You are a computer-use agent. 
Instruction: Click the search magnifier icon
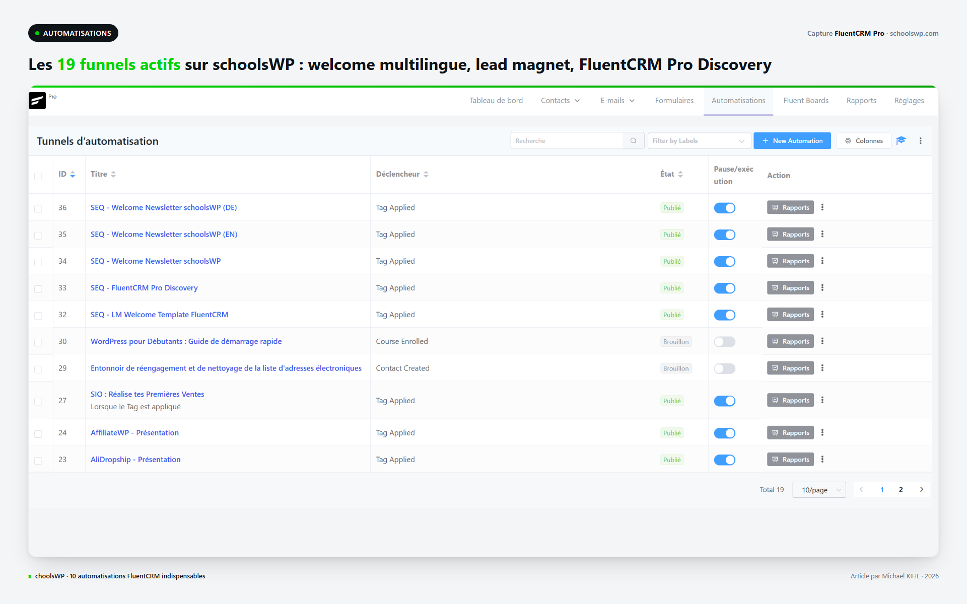633,141
